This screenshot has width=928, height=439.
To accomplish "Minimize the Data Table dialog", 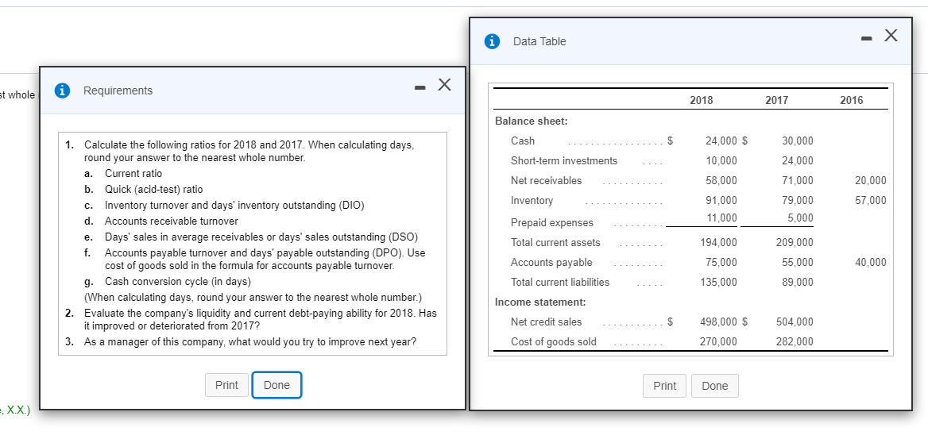I will click(866, 40).
